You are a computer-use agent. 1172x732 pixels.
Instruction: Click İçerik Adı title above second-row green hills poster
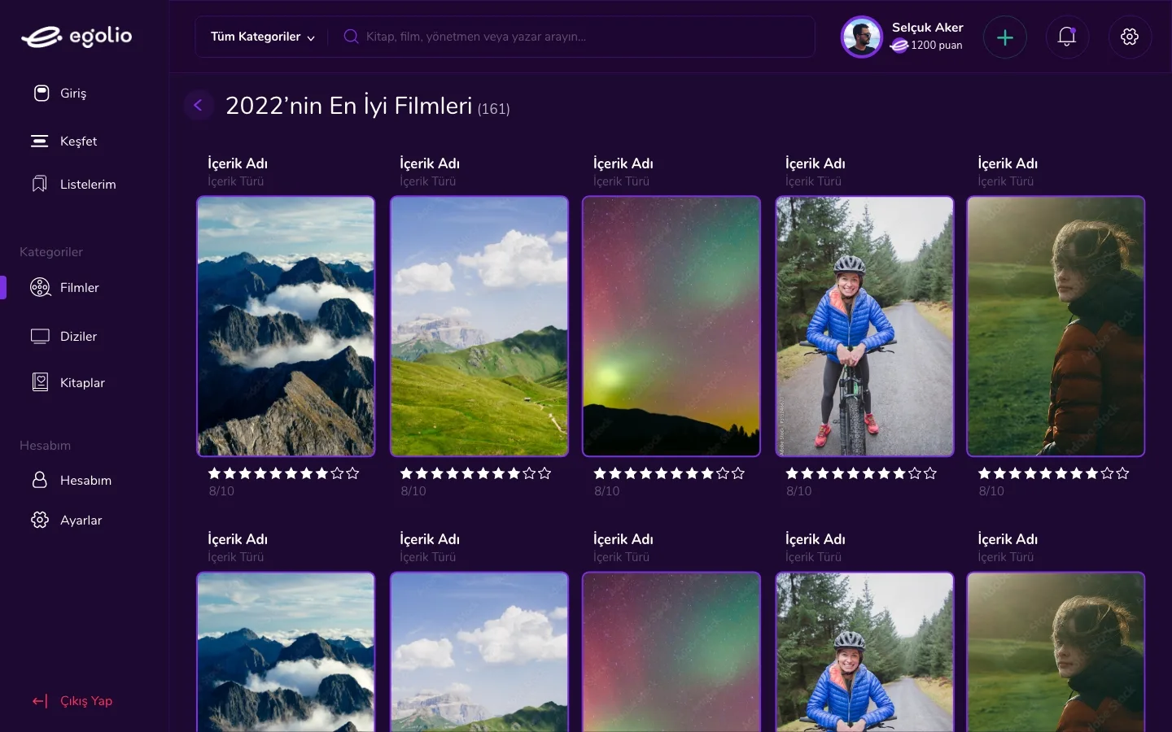click(430, 539)
